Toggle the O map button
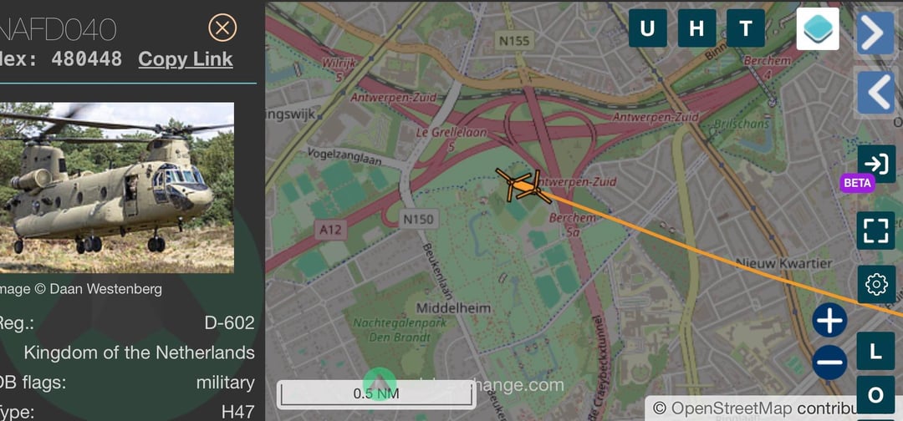This screenshot has width=903, height=421. coord(875,395)
